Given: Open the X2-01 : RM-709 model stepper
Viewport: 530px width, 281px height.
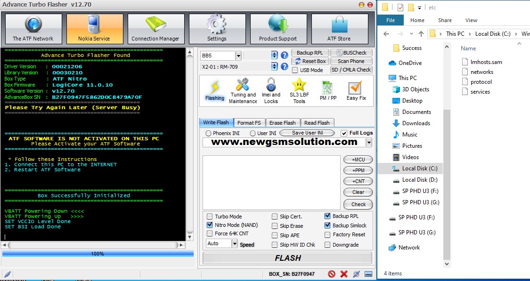Looking at the screenshot, I should [275, 66].
